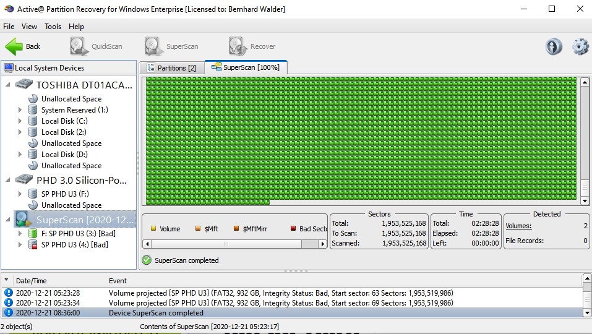Click the Detected Volumes link
592x334 pixels.
coord(518,226)
